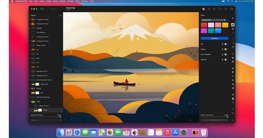Collapse the Water layer group
263x138 pixels.
[30, 102]
